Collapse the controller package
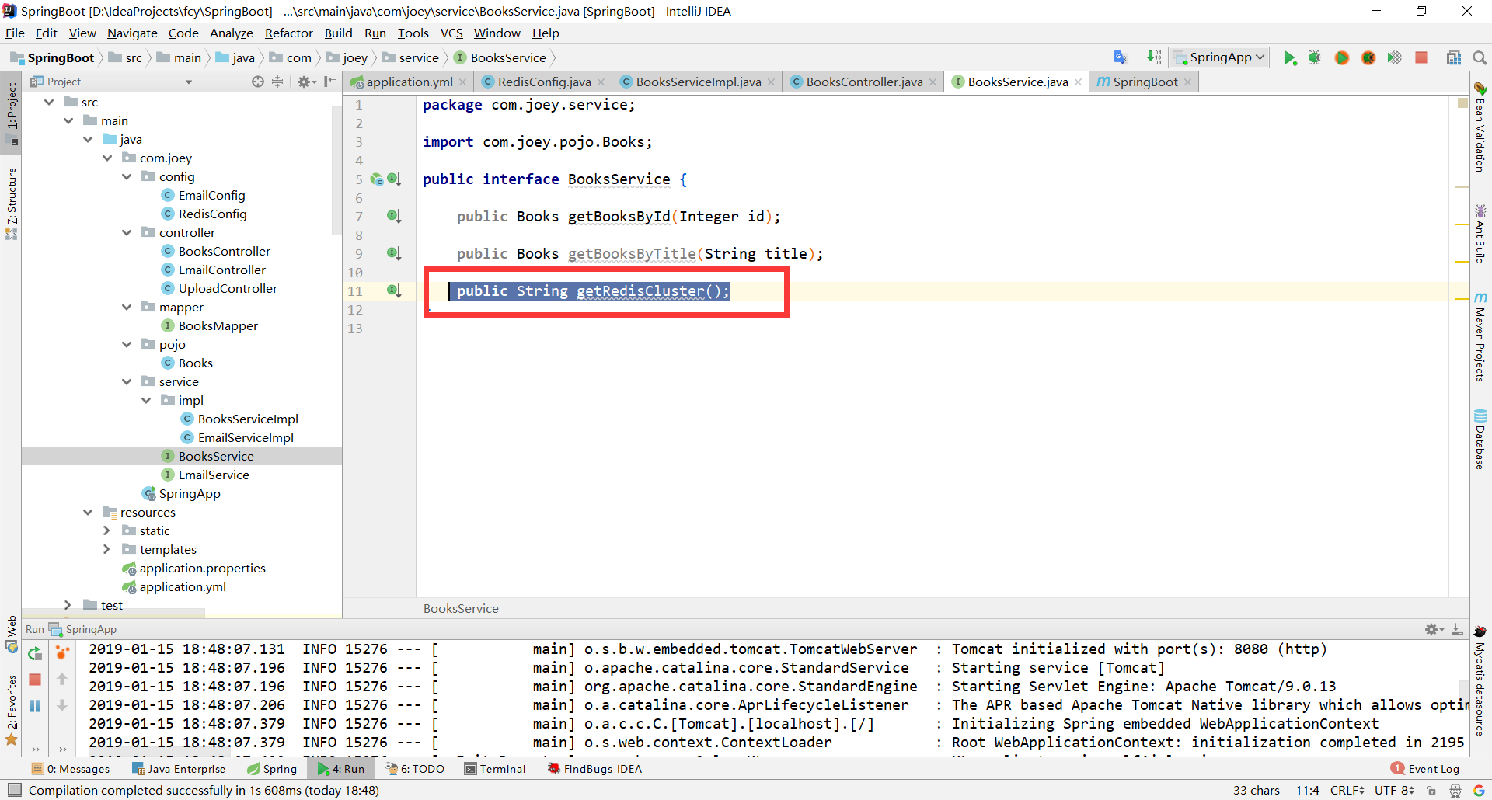The height and width of the screenshot is (800, 1492). pos(127,232)
